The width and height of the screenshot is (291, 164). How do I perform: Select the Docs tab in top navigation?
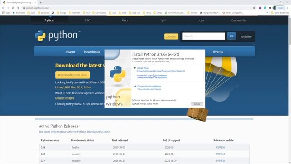(x=125, y=20)
